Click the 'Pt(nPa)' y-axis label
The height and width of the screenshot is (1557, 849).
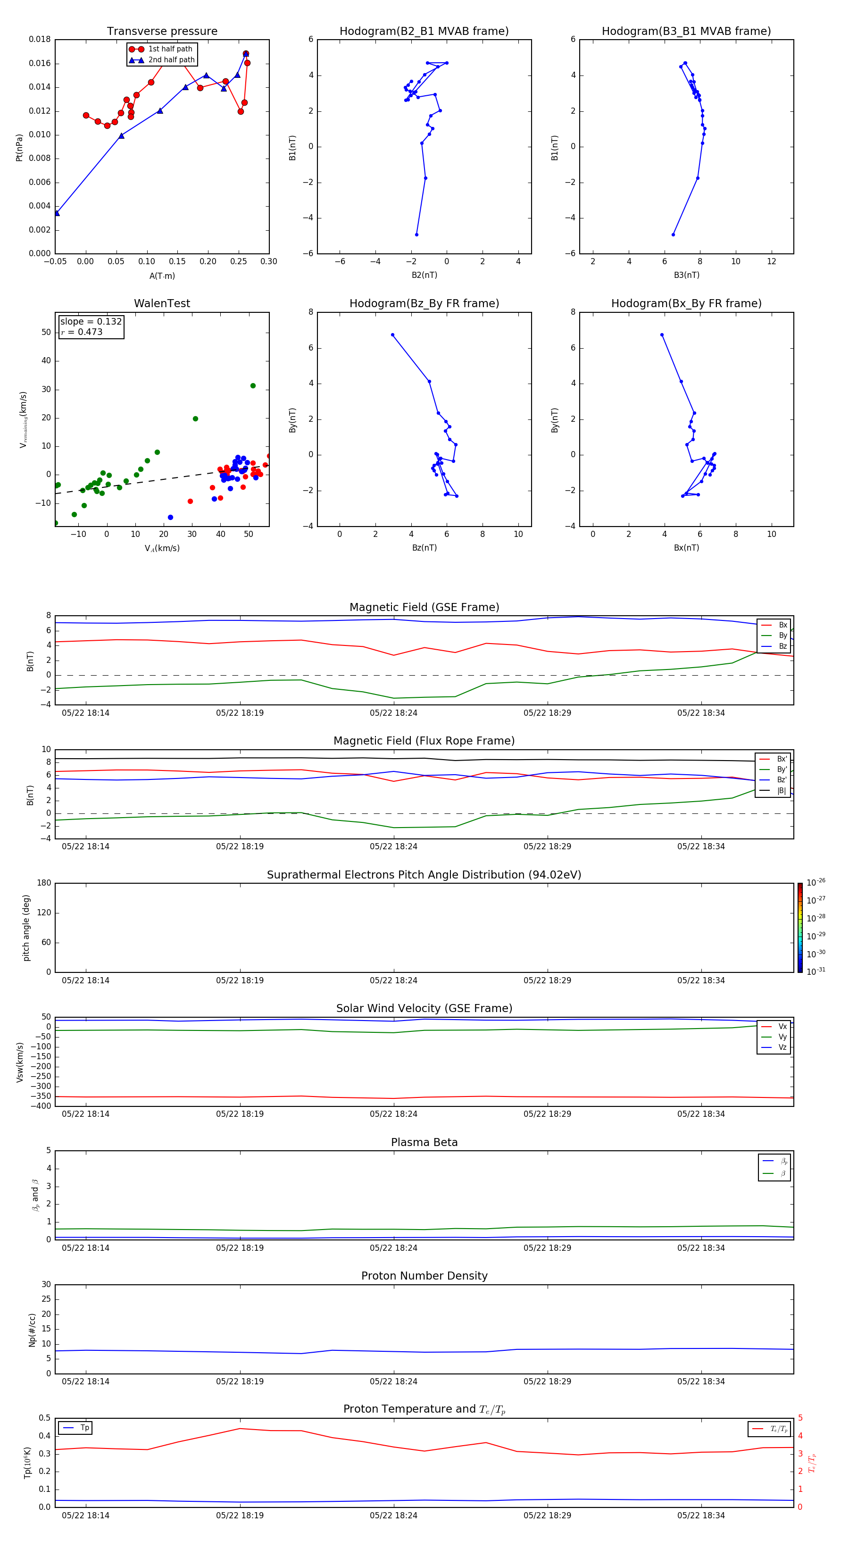[19, 147]
